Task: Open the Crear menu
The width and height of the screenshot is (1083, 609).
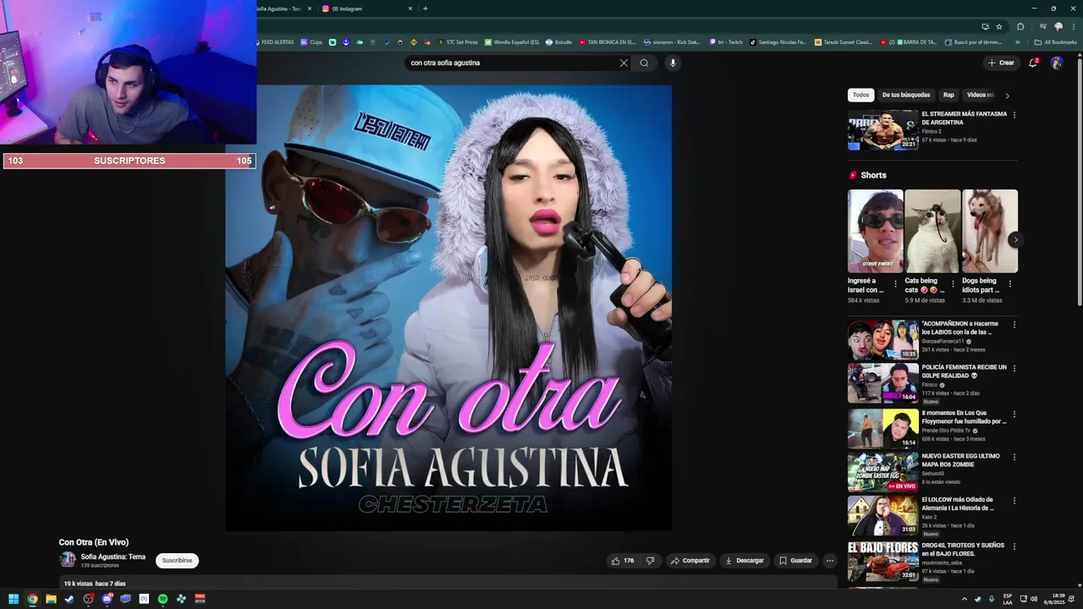Action: coord(1001,63)
